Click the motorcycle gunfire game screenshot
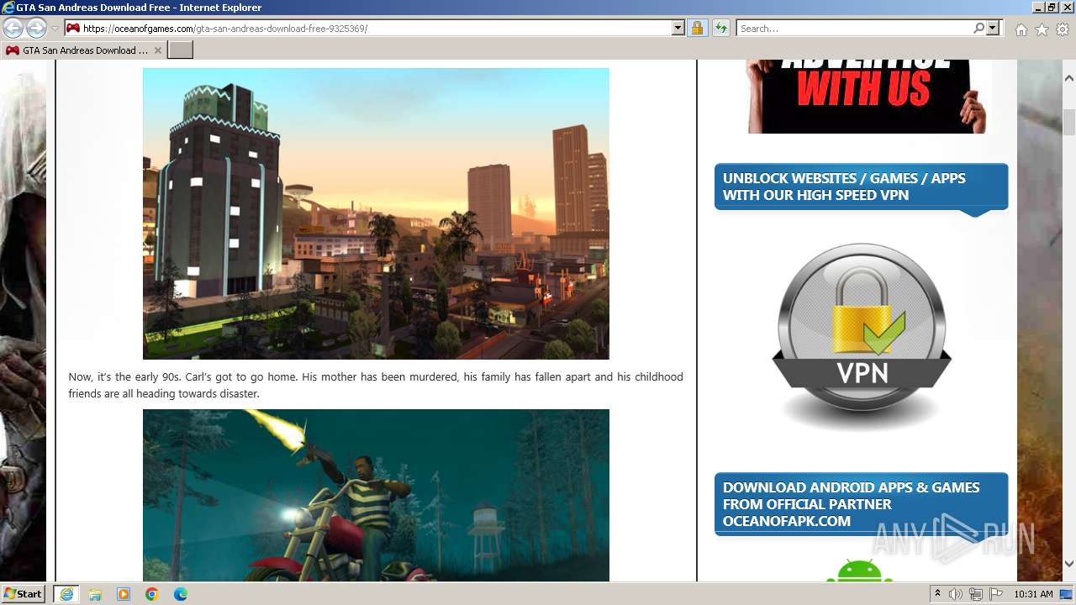This screenshot has width=1076, height=605. 376,495
